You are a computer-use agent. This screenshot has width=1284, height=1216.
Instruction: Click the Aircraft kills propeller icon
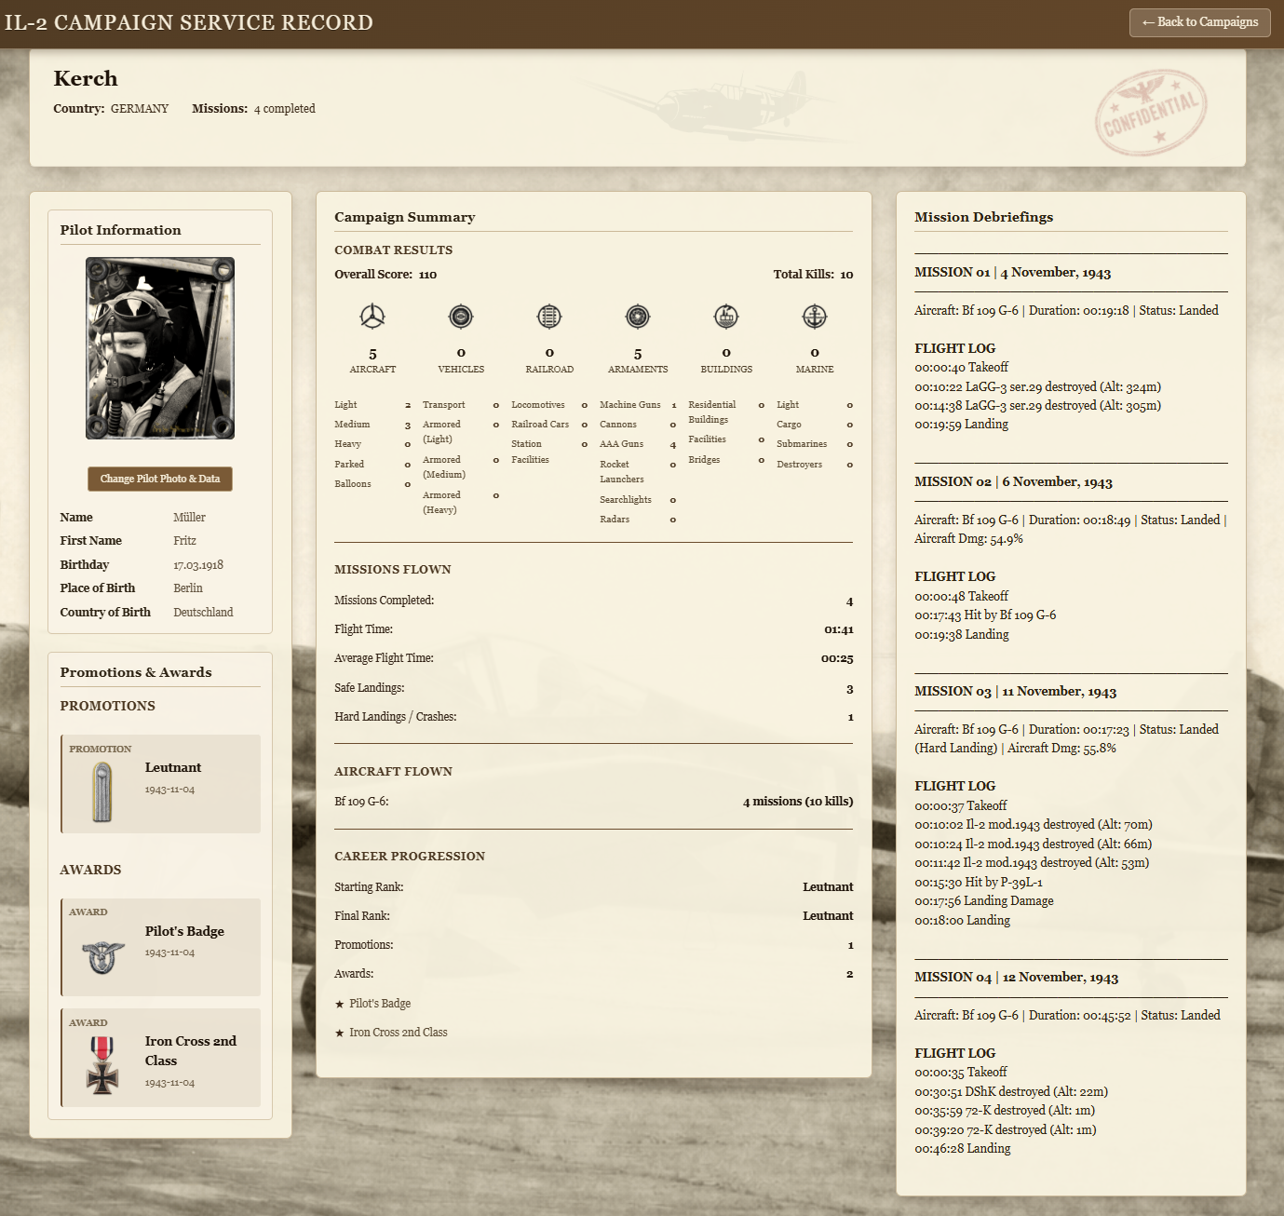click(x=372, y=317)
